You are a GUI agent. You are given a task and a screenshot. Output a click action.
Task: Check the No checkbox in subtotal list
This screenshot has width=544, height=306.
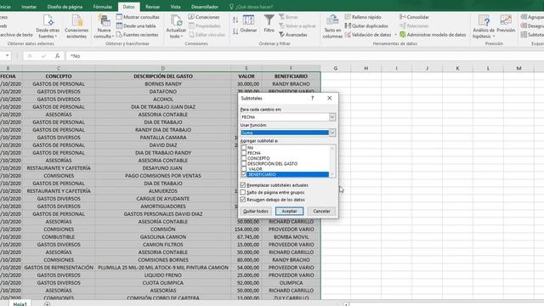[x=244, y=147]
